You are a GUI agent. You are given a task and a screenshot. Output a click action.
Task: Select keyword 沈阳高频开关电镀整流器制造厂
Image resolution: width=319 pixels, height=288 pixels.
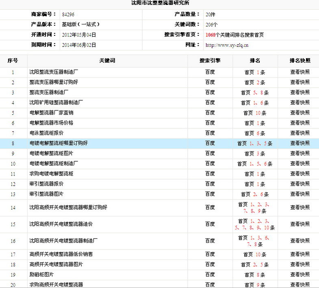click(63, 241)
